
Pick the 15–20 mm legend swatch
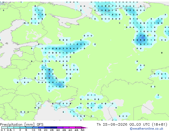[x=41, y=128]
